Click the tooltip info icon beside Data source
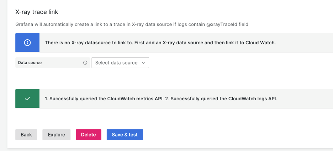 pyautogui.click(x=85, y=63)
